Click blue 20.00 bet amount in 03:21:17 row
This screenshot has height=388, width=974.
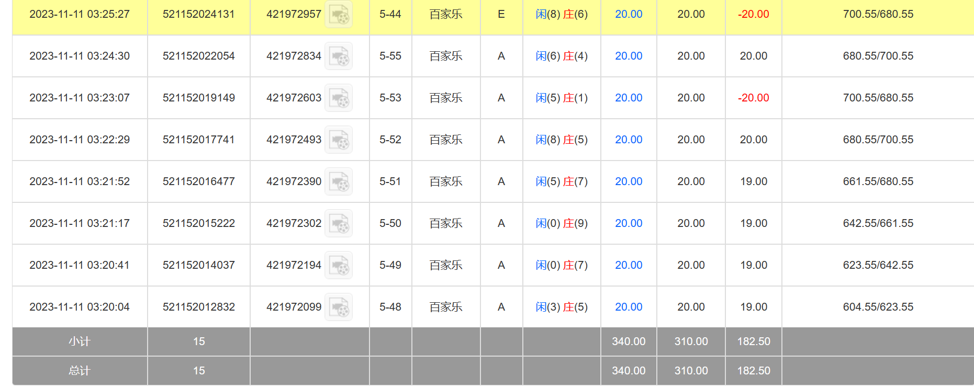pyautogui.click(x=629, y=223)
